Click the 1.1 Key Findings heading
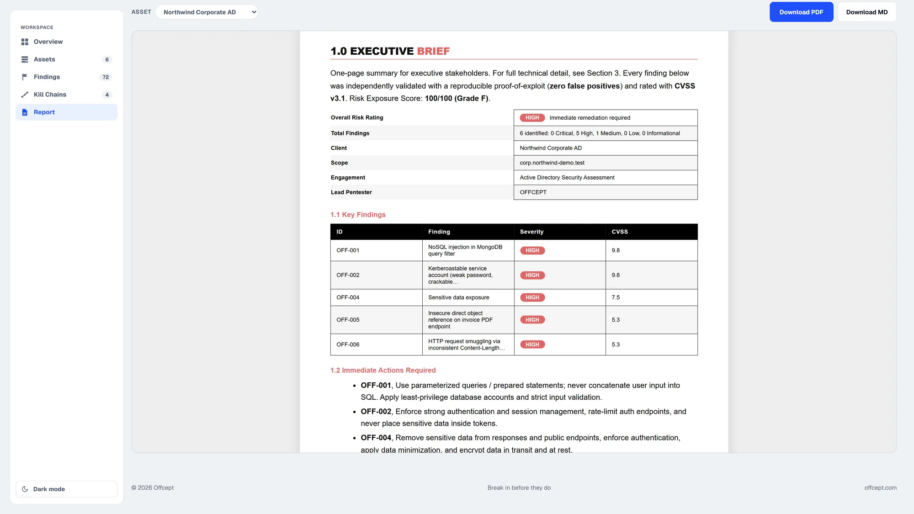Screen dimensions: 914x514 (x=358, y=215)
